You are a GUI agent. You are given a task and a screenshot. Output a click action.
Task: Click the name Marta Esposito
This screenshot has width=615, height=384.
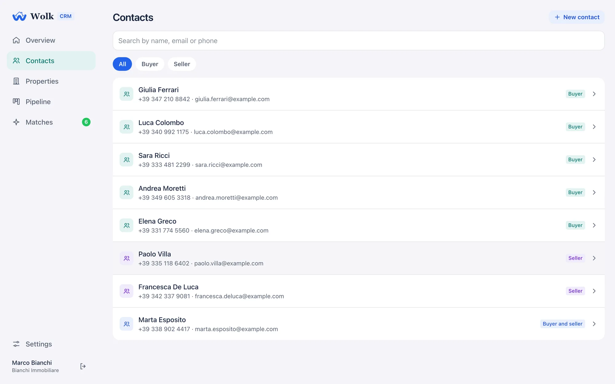point(162,320)
